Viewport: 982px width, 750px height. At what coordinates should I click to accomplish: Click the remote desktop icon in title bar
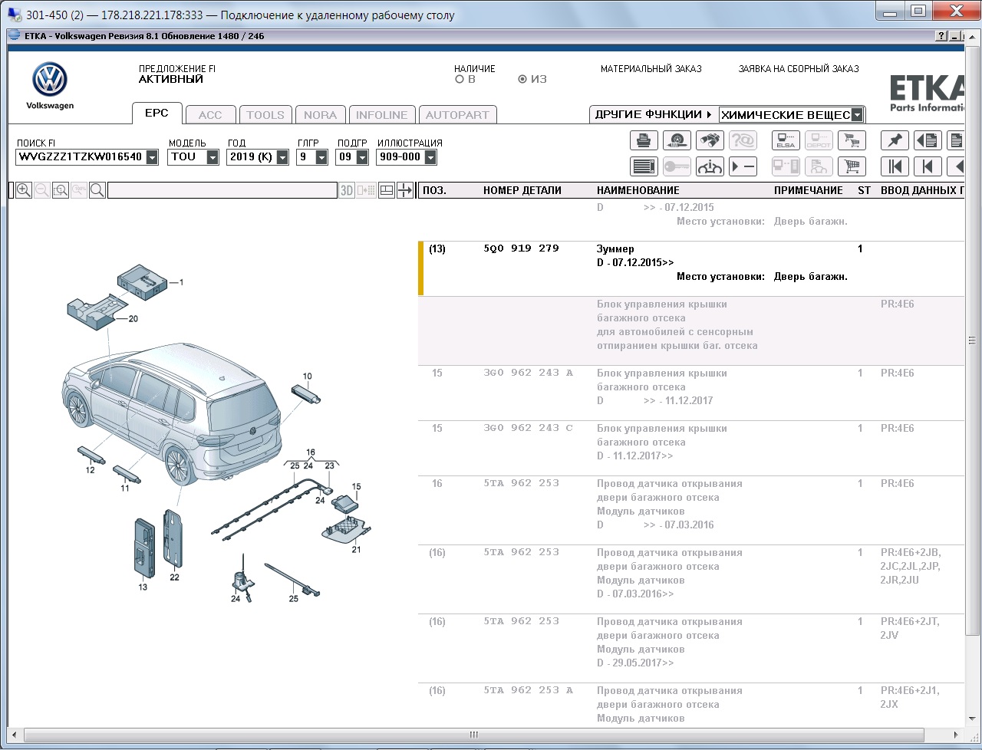pyautogui.click(x=15, y=15)
